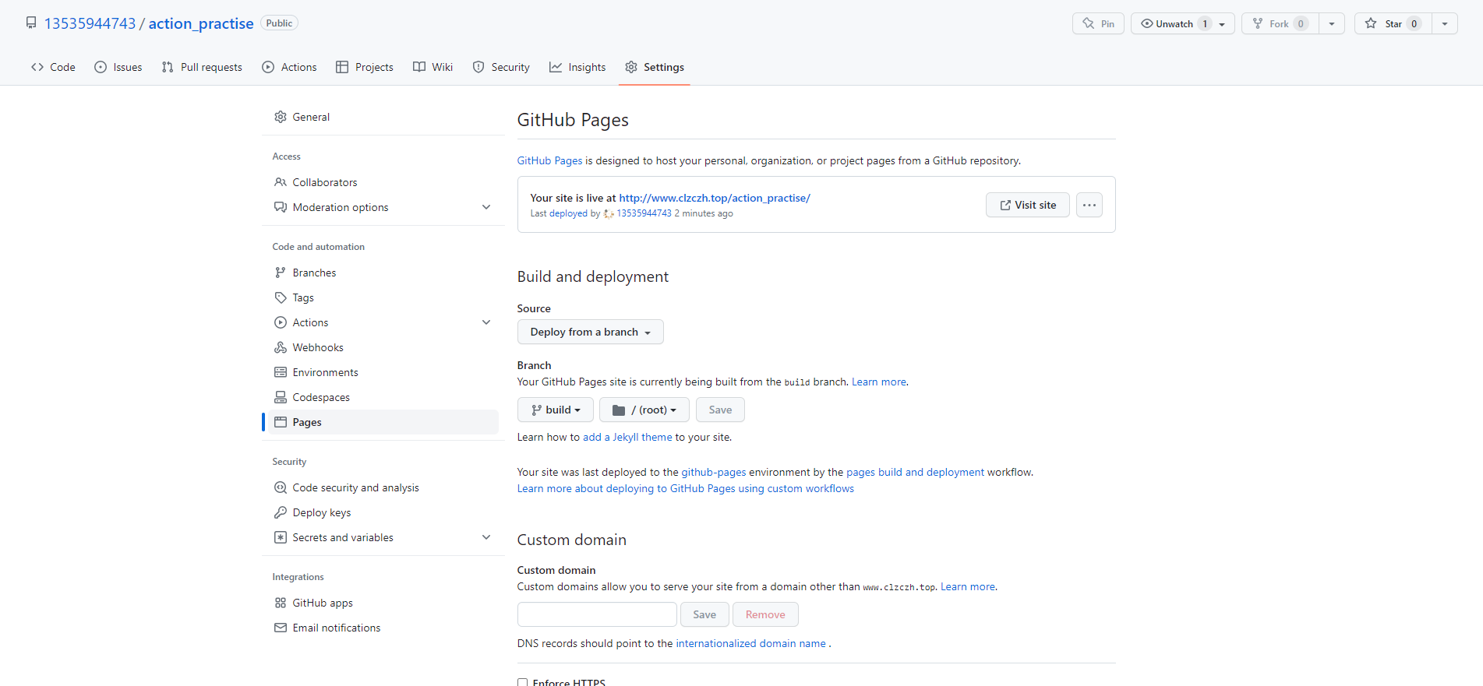Click the GitHub apps grid icon
Screen dimensions: 1483x686
(281, 603)
